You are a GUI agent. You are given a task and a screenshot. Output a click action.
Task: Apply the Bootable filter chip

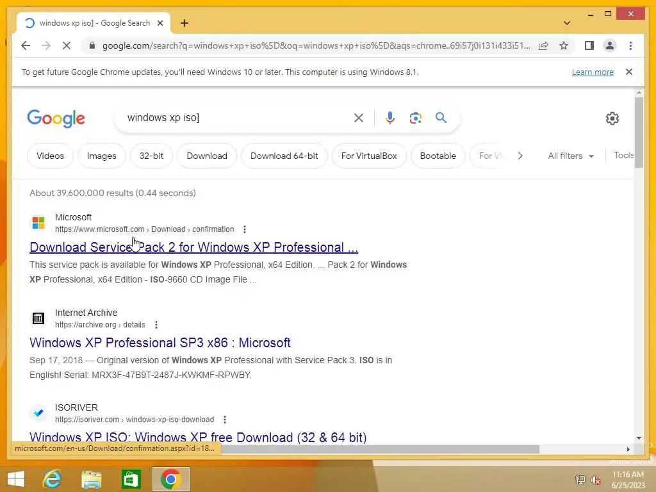click(438, 156)
